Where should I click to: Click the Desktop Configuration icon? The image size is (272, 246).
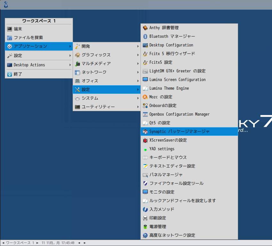(145, 45)
